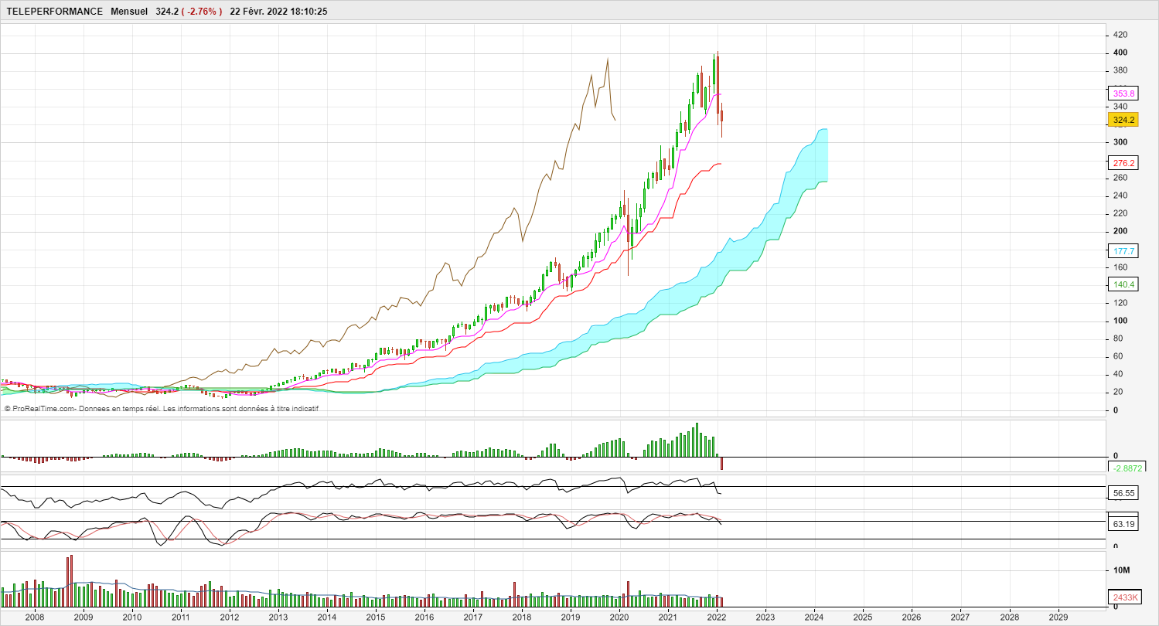Click the 2013 year label on time axis

coord(278,617)
